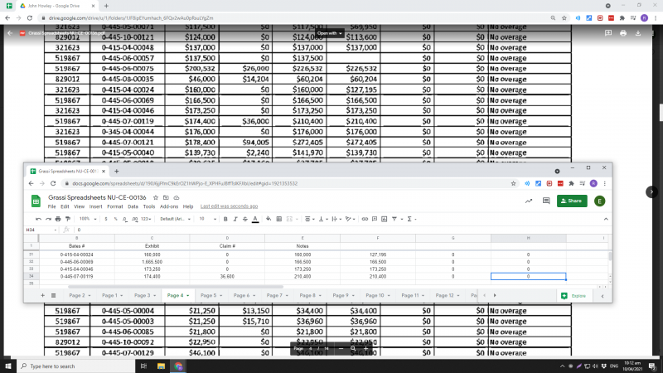Open the Add-ons menu
The height and width of the screenshot is (373, 663).
(169, 206)
